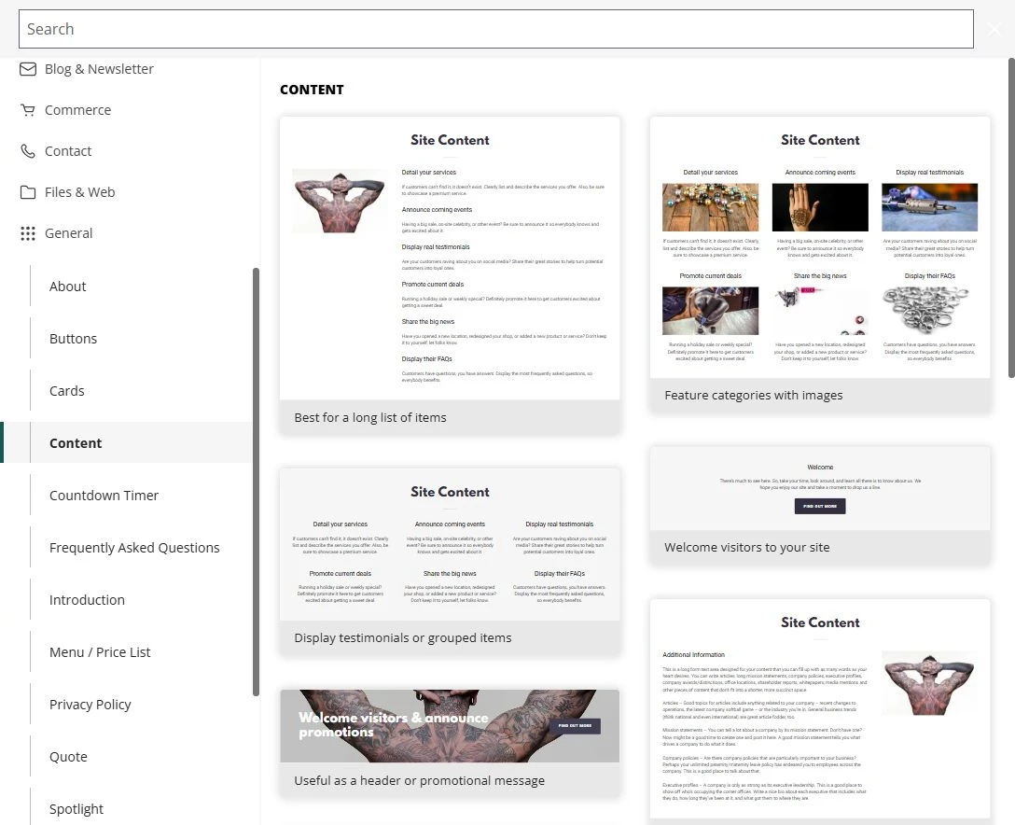Click Find Out More button on tattoo banner
Screen dimensions: 1015x825
point(575,726)
